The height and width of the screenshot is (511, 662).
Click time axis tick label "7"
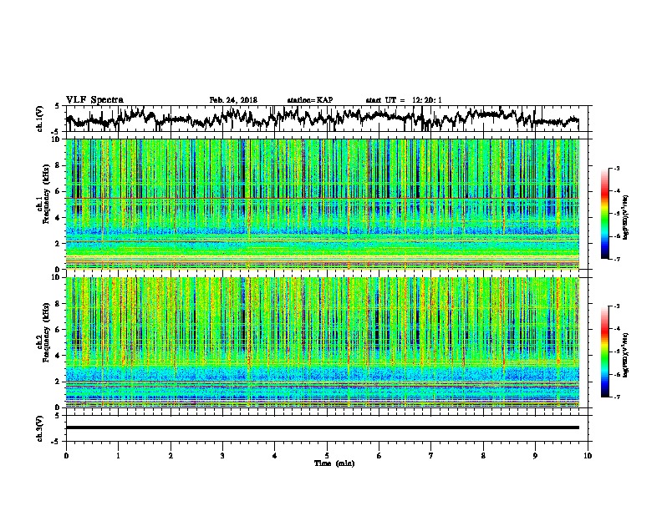pyautogui.click(x=431, y=456)
